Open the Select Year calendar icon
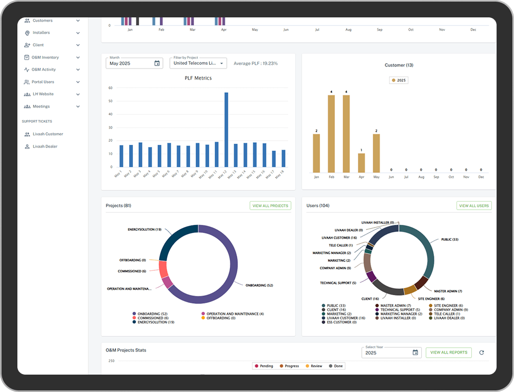 [415, 352]
